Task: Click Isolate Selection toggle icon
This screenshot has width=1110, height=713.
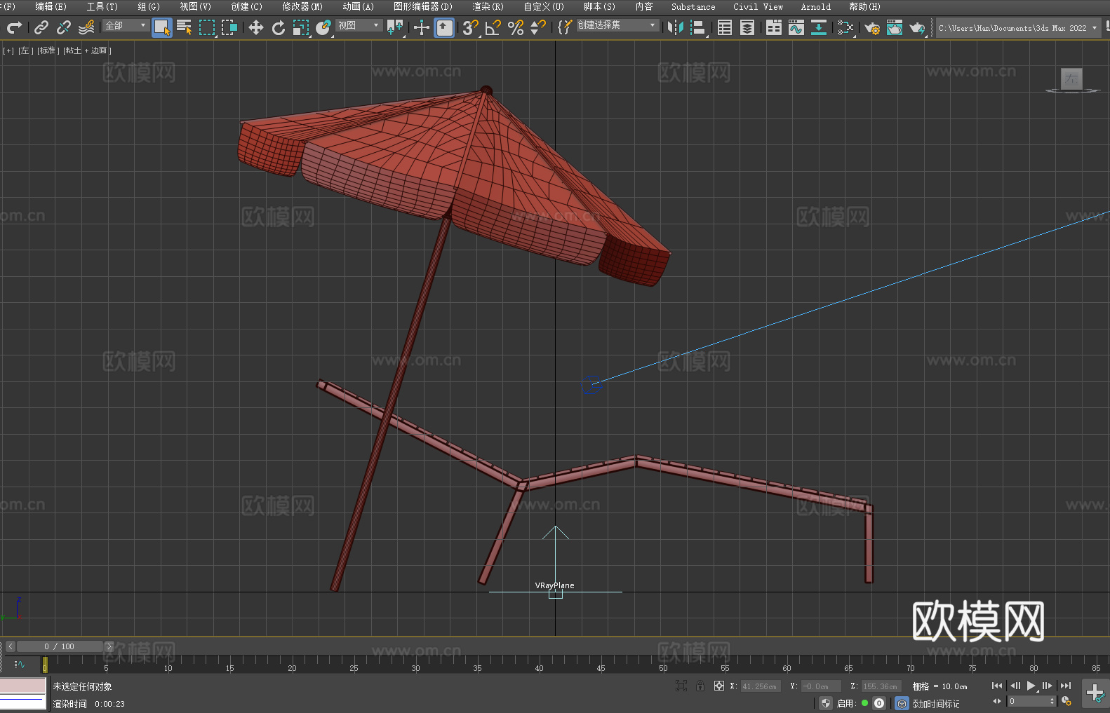Action: click(681, 686)
